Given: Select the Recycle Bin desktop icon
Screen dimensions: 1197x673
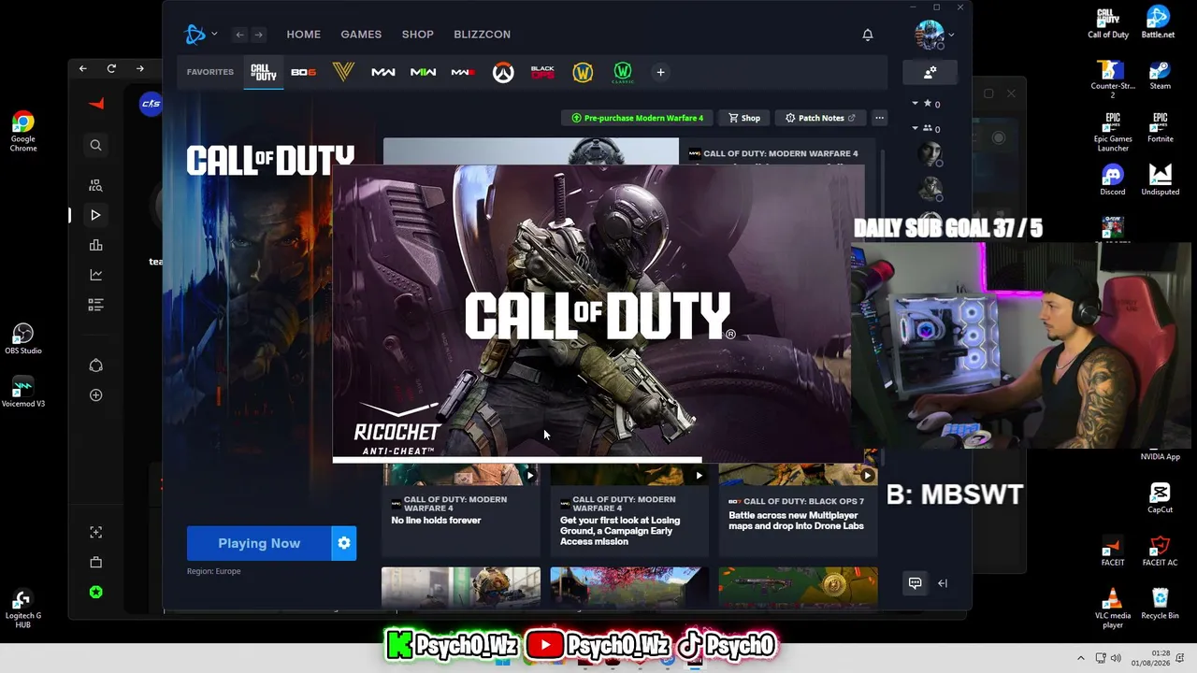Looking at the screenshot, I should click(1160, 604).
